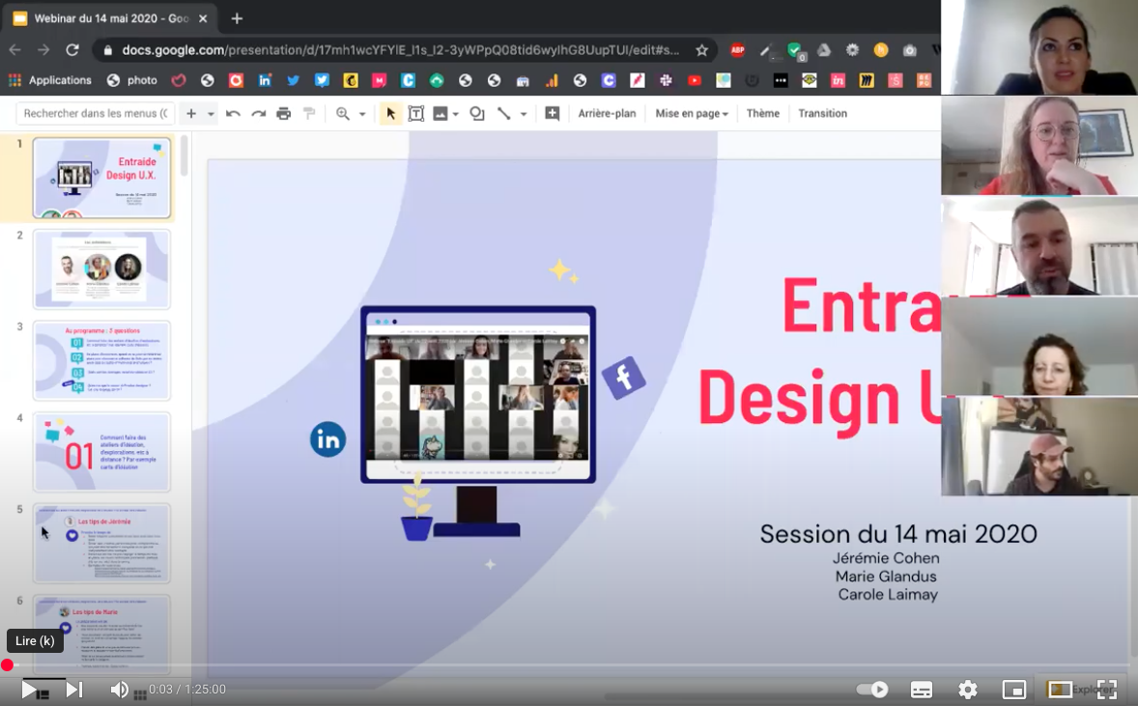Click the zoom magnifier tool
The image size is (1138, 706).
click(343, 113)
